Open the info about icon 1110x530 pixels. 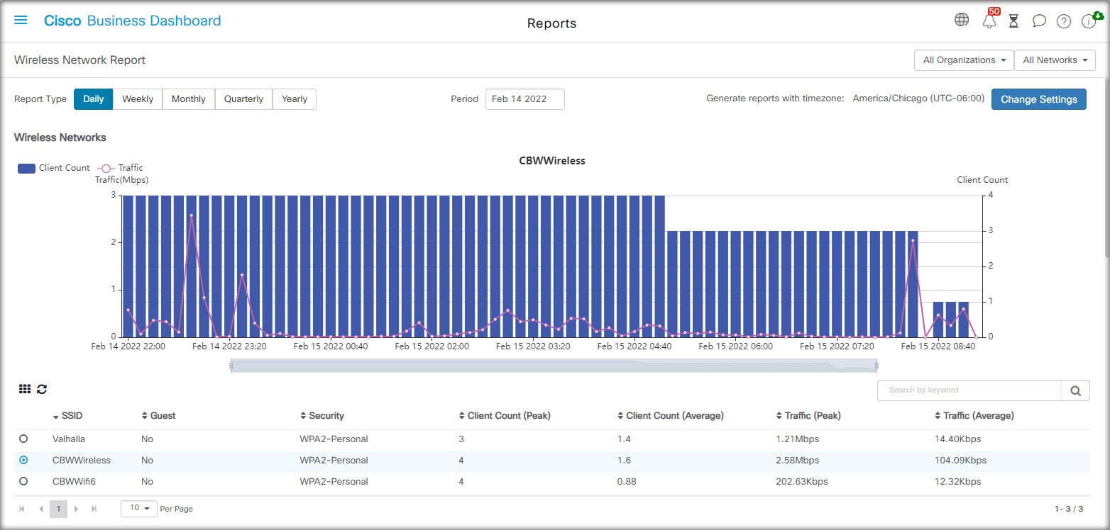[1089, 21]
